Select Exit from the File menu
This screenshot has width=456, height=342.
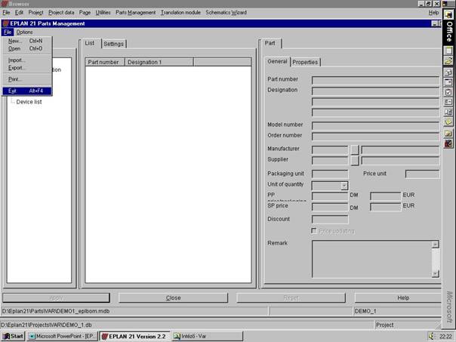point(13,91)
